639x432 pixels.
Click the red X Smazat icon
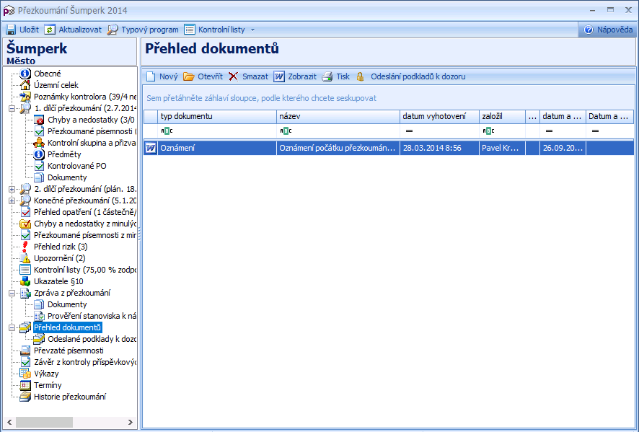coord(233,76)
